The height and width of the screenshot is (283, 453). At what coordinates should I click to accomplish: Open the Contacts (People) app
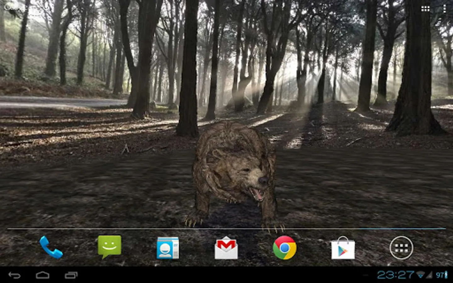coord(168,248)
